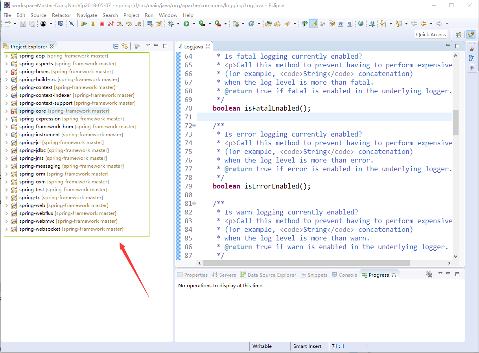Click the red Terminate icon
This screenshot has height=353, width=479.
coord(102,24)
